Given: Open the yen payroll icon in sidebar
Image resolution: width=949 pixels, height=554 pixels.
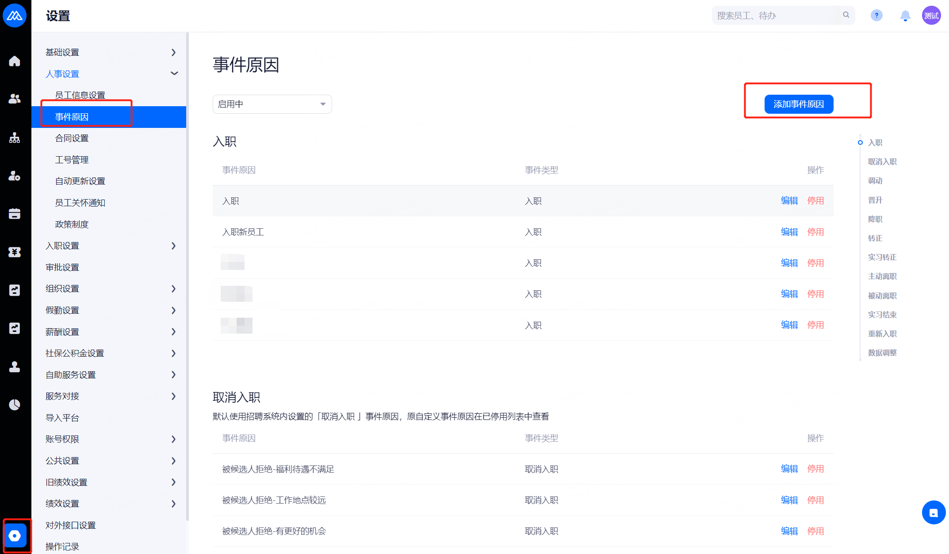Looking at the screenshot, I should click(15, 252).
